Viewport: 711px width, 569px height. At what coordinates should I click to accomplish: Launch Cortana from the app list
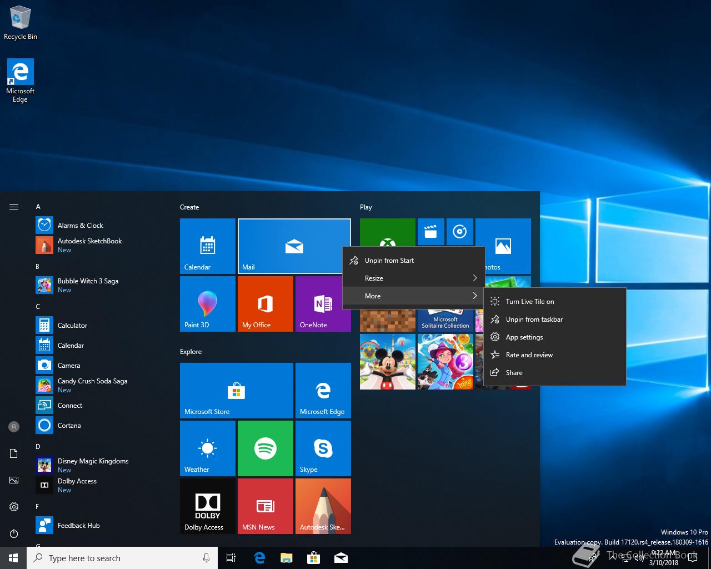point(100,426)
